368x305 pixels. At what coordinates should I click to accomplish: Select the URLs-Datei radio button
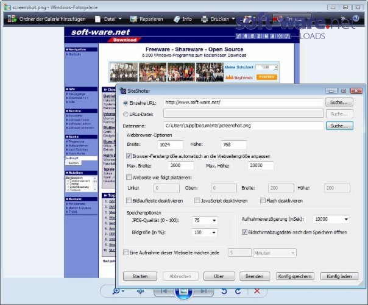(x=126, y=114)
